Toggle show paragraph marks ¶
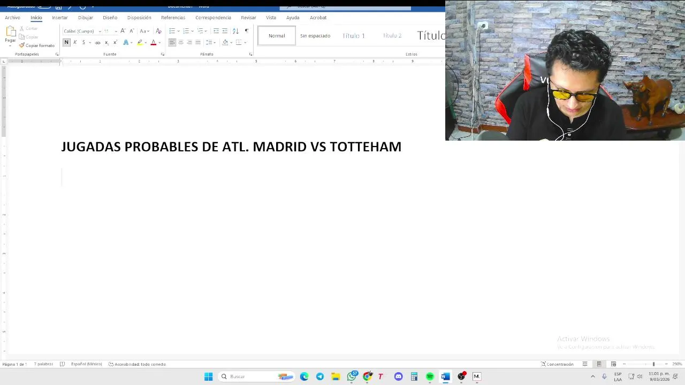This screenshot has height=385, width=685. click(246, 31)
